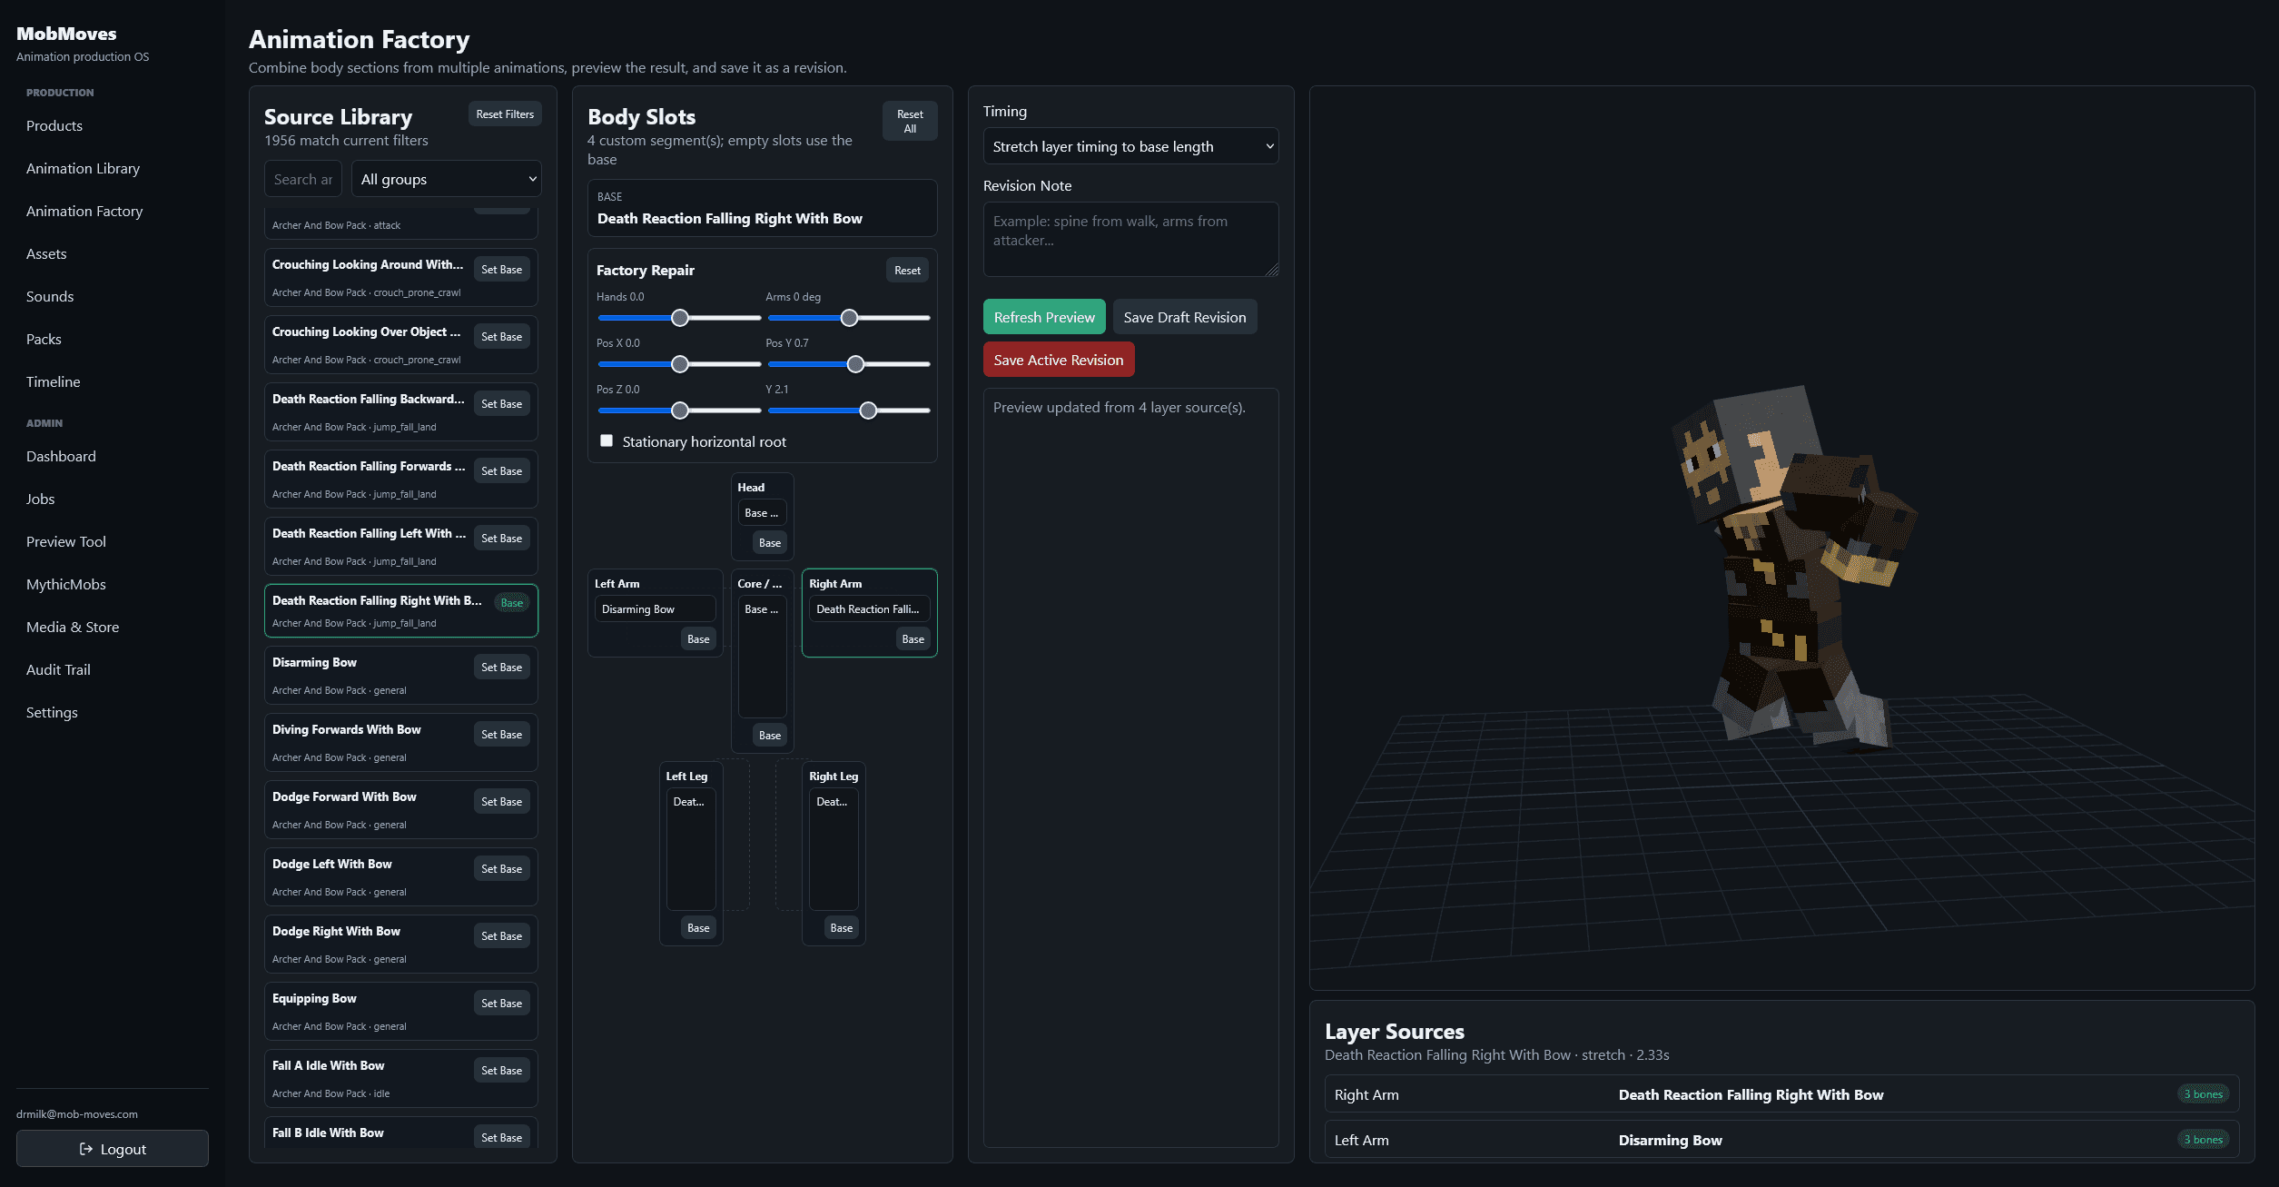Reset the Factory Repair sliders

pyautogui.click(x=907, y=270)
